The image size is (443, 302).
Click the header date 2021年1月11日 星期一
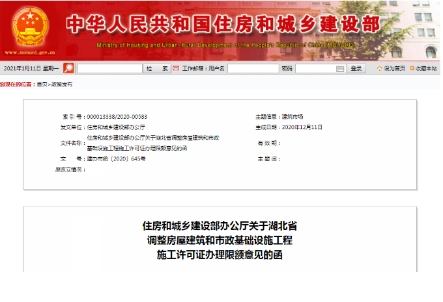[x=31, y=68]
